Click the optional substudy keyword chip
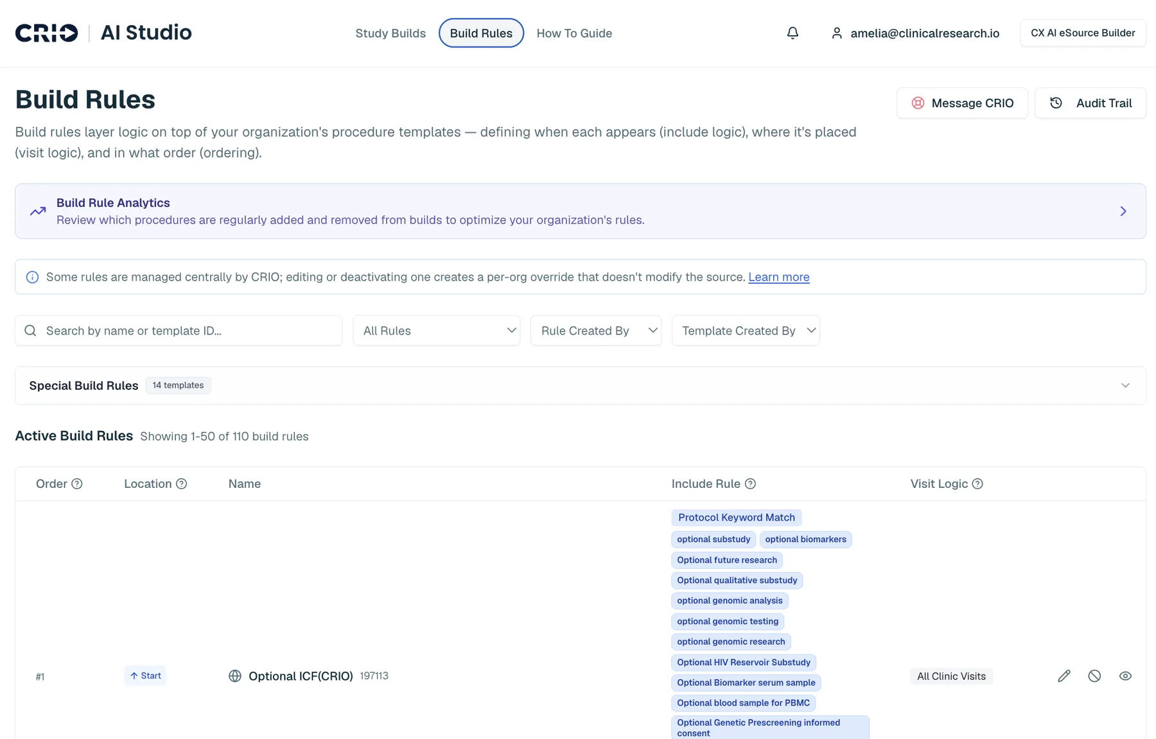 [714, 539]
